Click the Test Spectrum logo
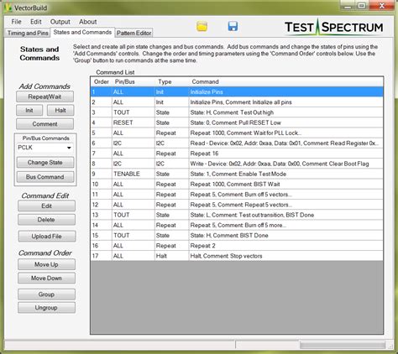This screenshot has width=398, height=354. click(334, 27)
